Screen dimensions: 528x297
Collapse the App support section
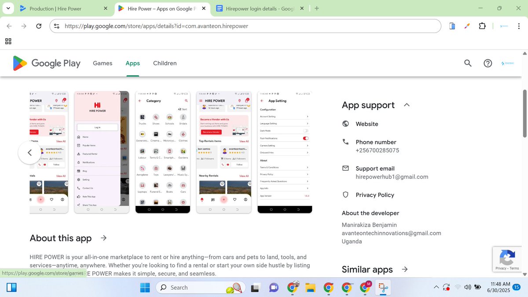point(407,105)
